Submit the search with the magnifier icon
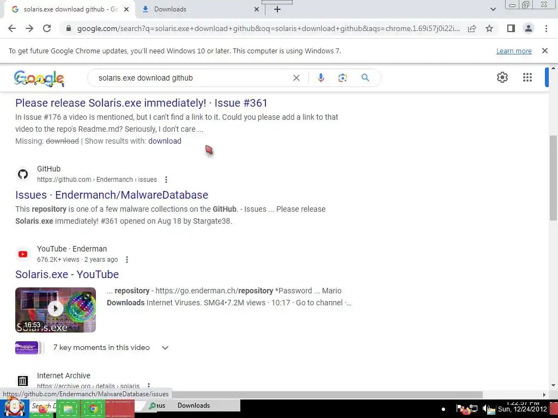 [365, 78]
